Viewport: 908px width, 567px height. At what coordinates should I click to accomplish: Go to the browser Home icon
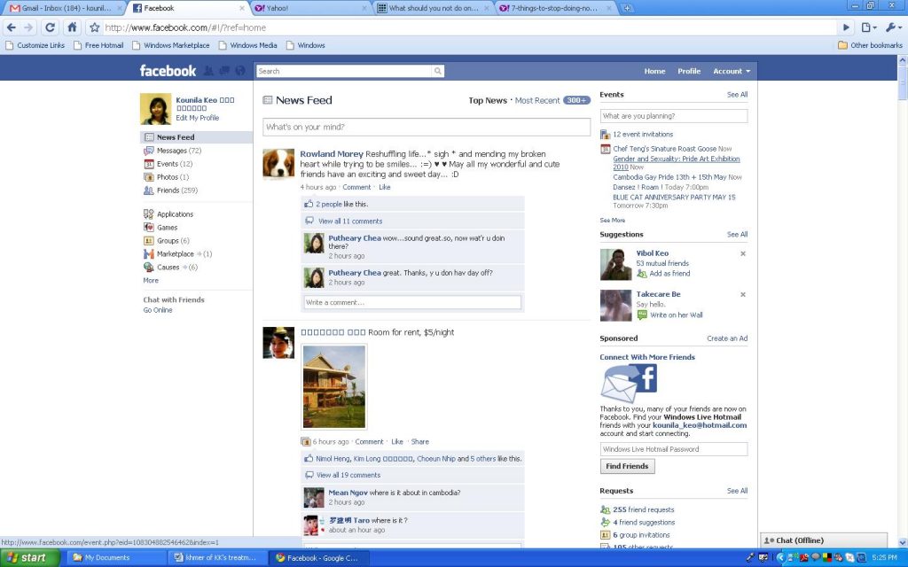(x=72, y=27)
